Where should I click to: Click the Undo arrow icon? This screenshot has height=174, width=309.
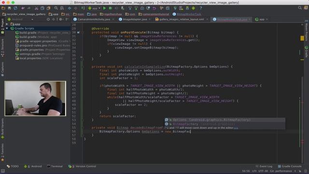(x=23, y=8)
